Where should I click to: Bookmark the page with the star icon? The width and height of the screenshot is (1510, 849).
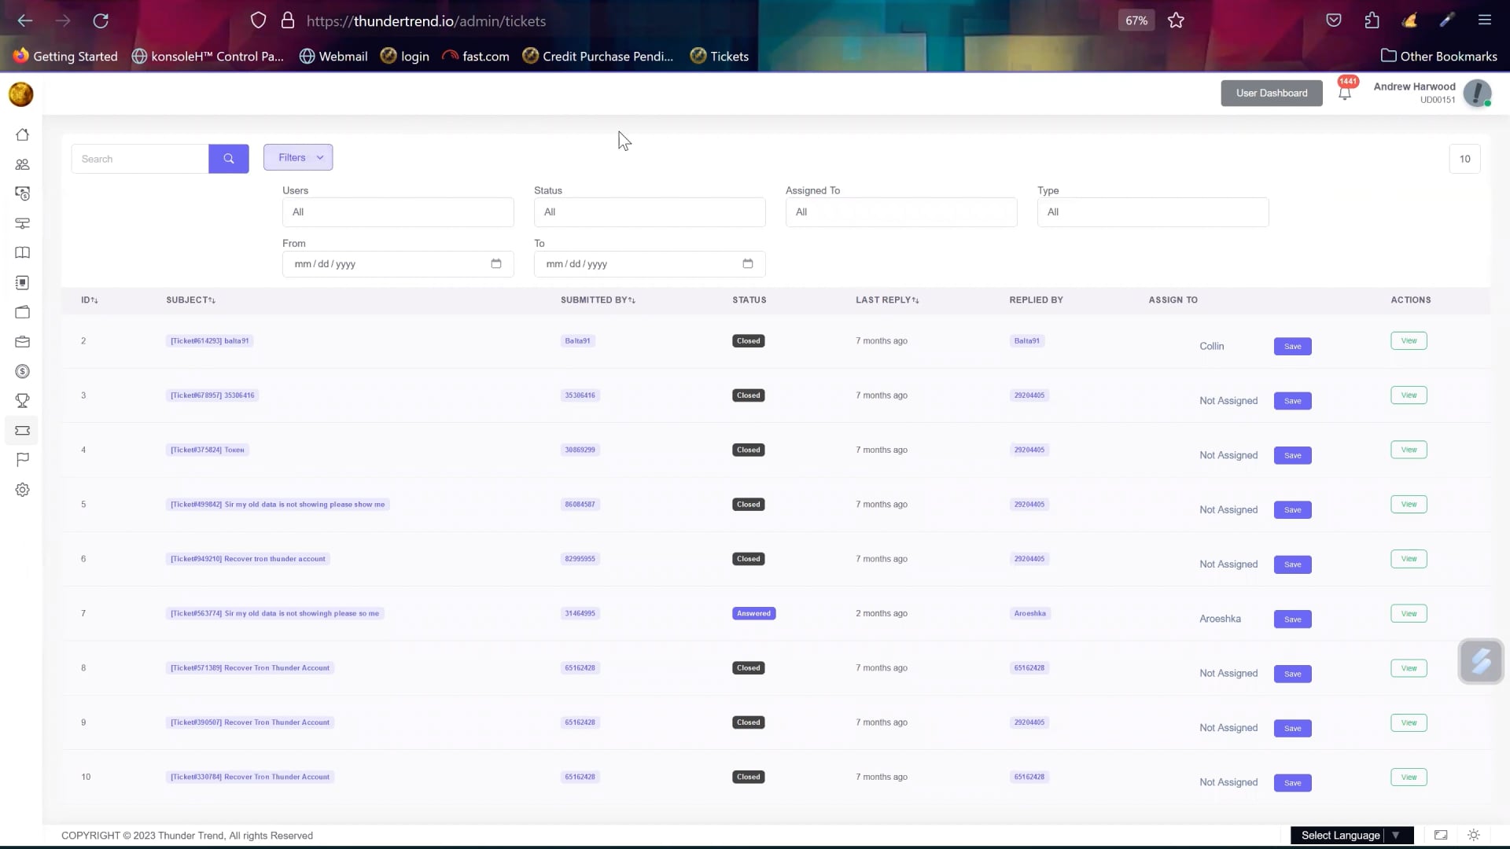coord(1176,21)
